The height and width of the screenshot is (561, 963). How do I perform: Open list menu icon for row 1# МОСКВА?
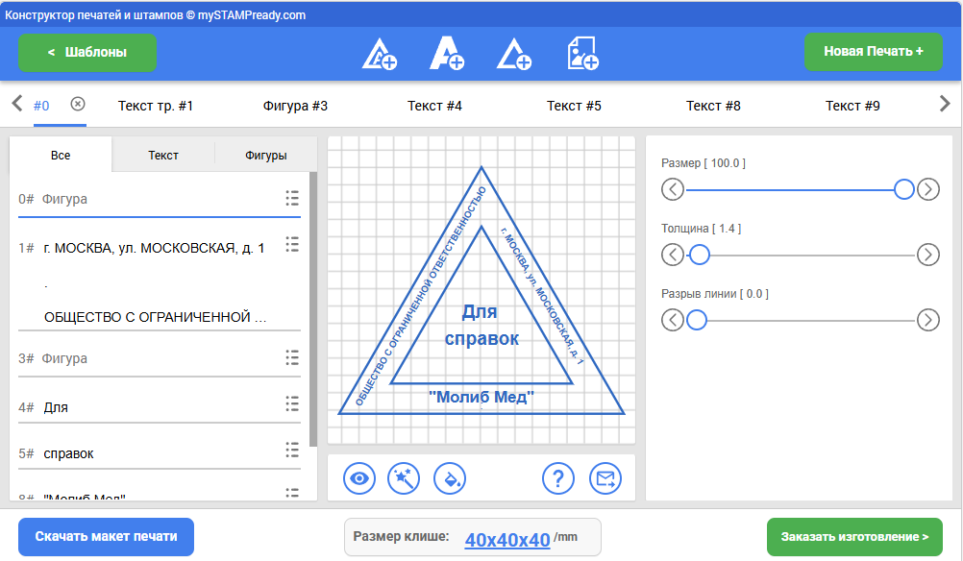[292, 244]
